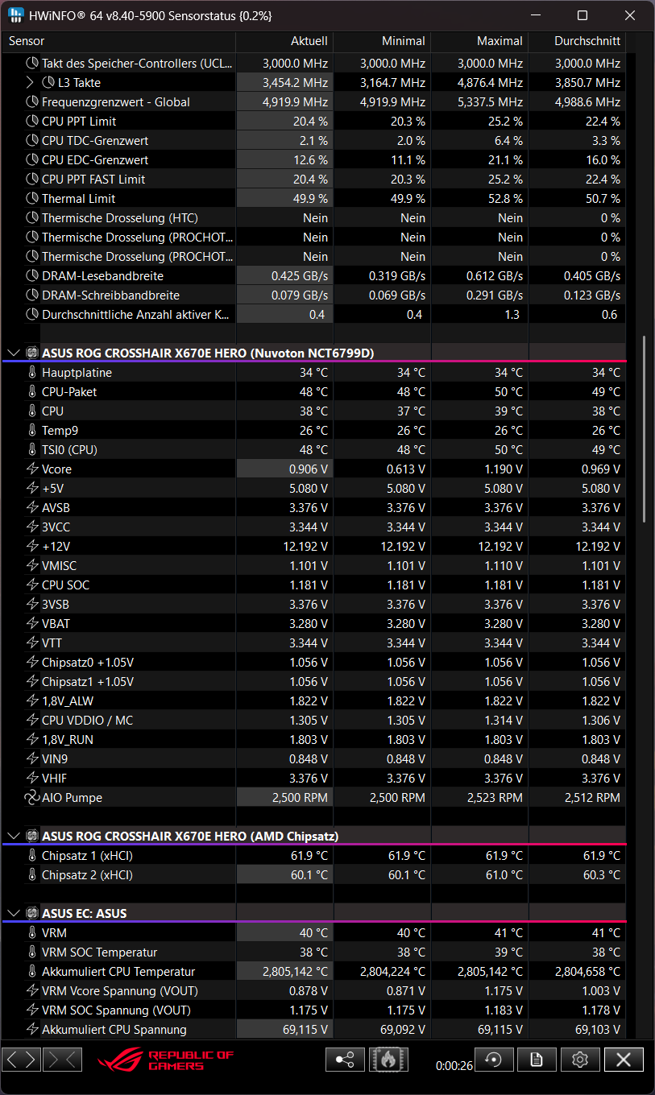This screenshot has width=655, height=1095.
Task: Select the VMISC row label
Action: coord(60,566)
